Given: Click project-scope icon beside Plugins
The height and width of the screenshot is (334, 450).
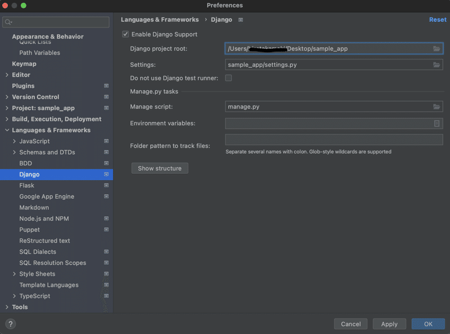Looking at the screenshot, I should [x=106, y=86].
